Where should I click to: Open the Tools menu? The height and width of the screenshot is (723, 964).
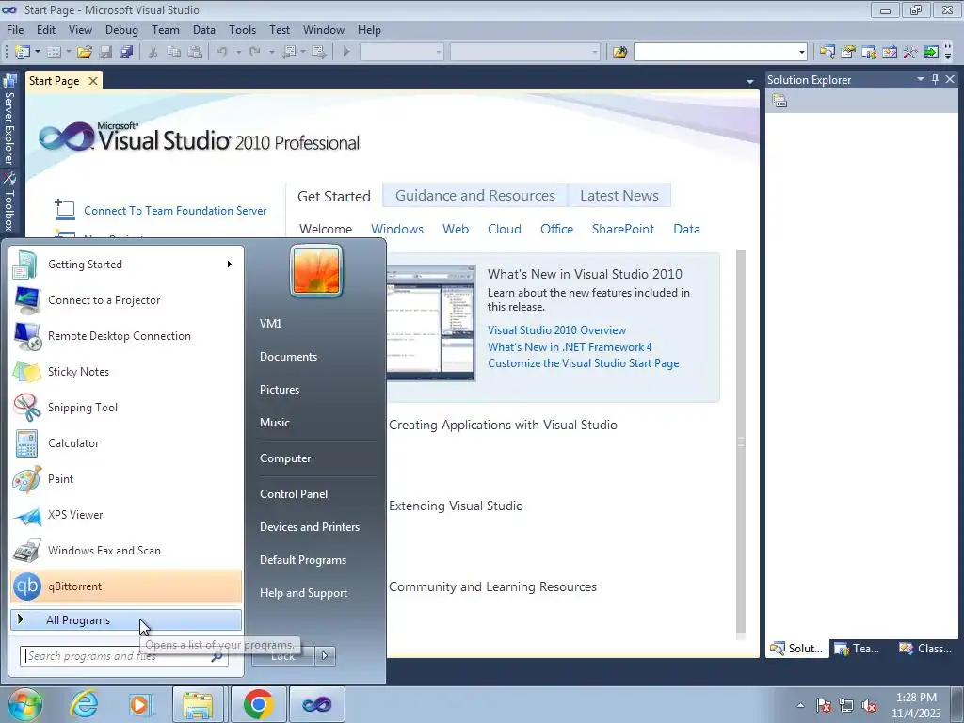242,30
